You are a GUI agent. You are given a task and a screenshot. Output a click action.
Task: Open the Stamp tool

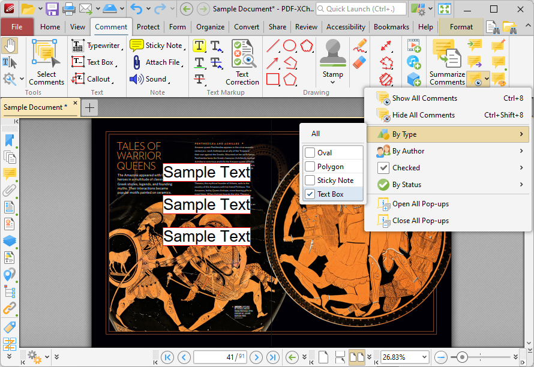pyautogui.click(x=333, y=58)
